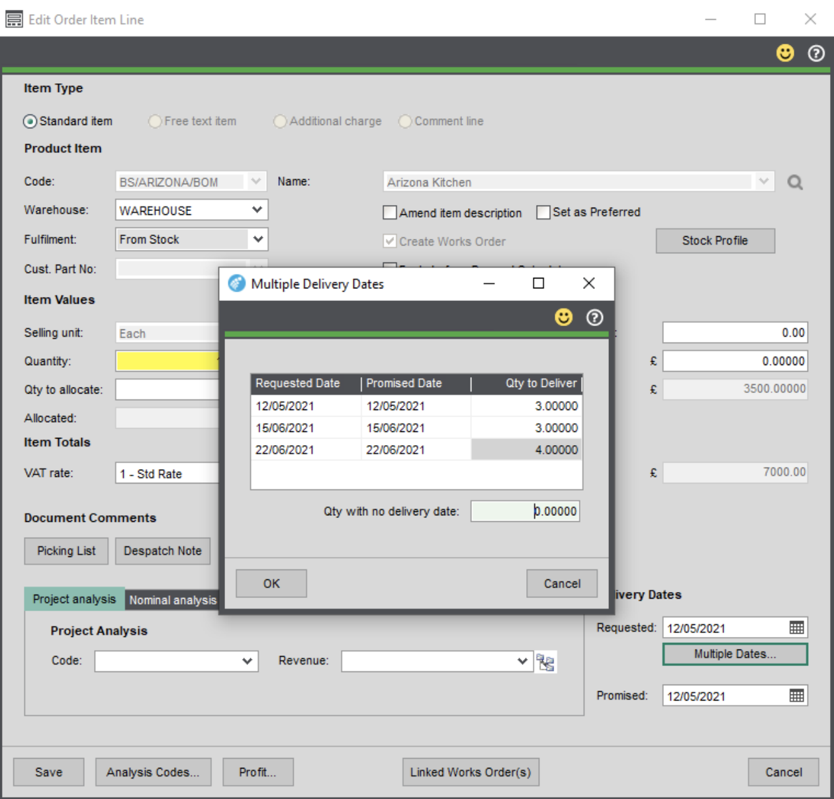Switch to the Nominal analysis tab
The height and width of the screenshot is (799, 834).
pos(173,600)
